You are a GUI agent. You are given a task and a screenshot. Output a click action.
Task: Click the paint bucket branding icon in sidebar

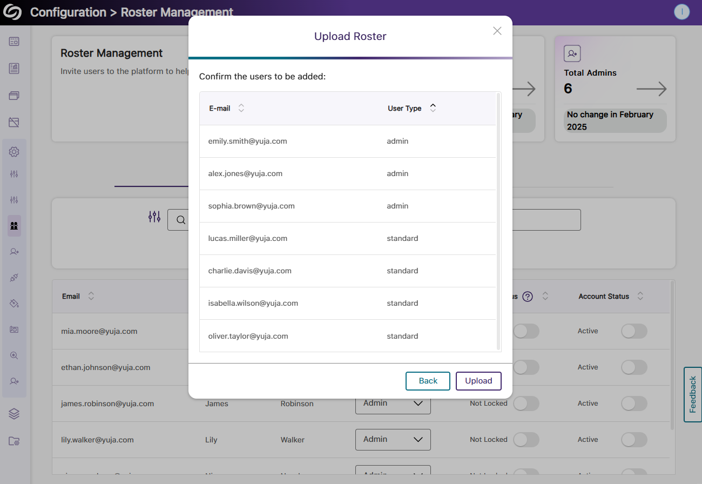(14, 304)
